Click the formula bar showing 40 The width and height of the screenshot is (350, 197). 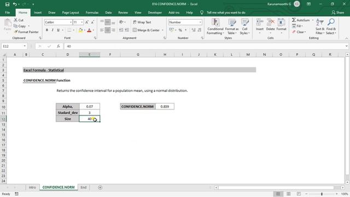204,46
